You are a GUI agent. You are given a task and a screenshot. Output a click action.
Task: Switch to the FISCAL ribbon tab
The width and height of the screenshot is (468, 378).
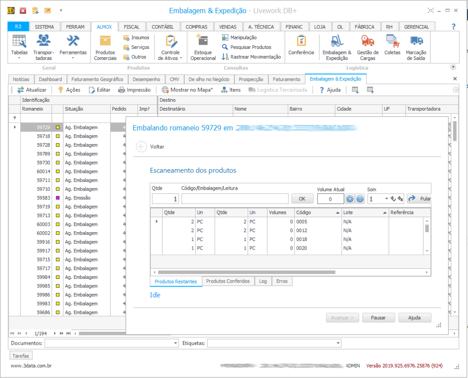[132, 27]
